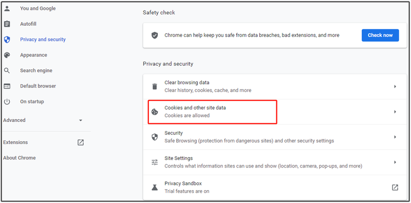Open the About Chrome page link
The width and height of the screenshot is (411, 203).
[x=20, y=158]
